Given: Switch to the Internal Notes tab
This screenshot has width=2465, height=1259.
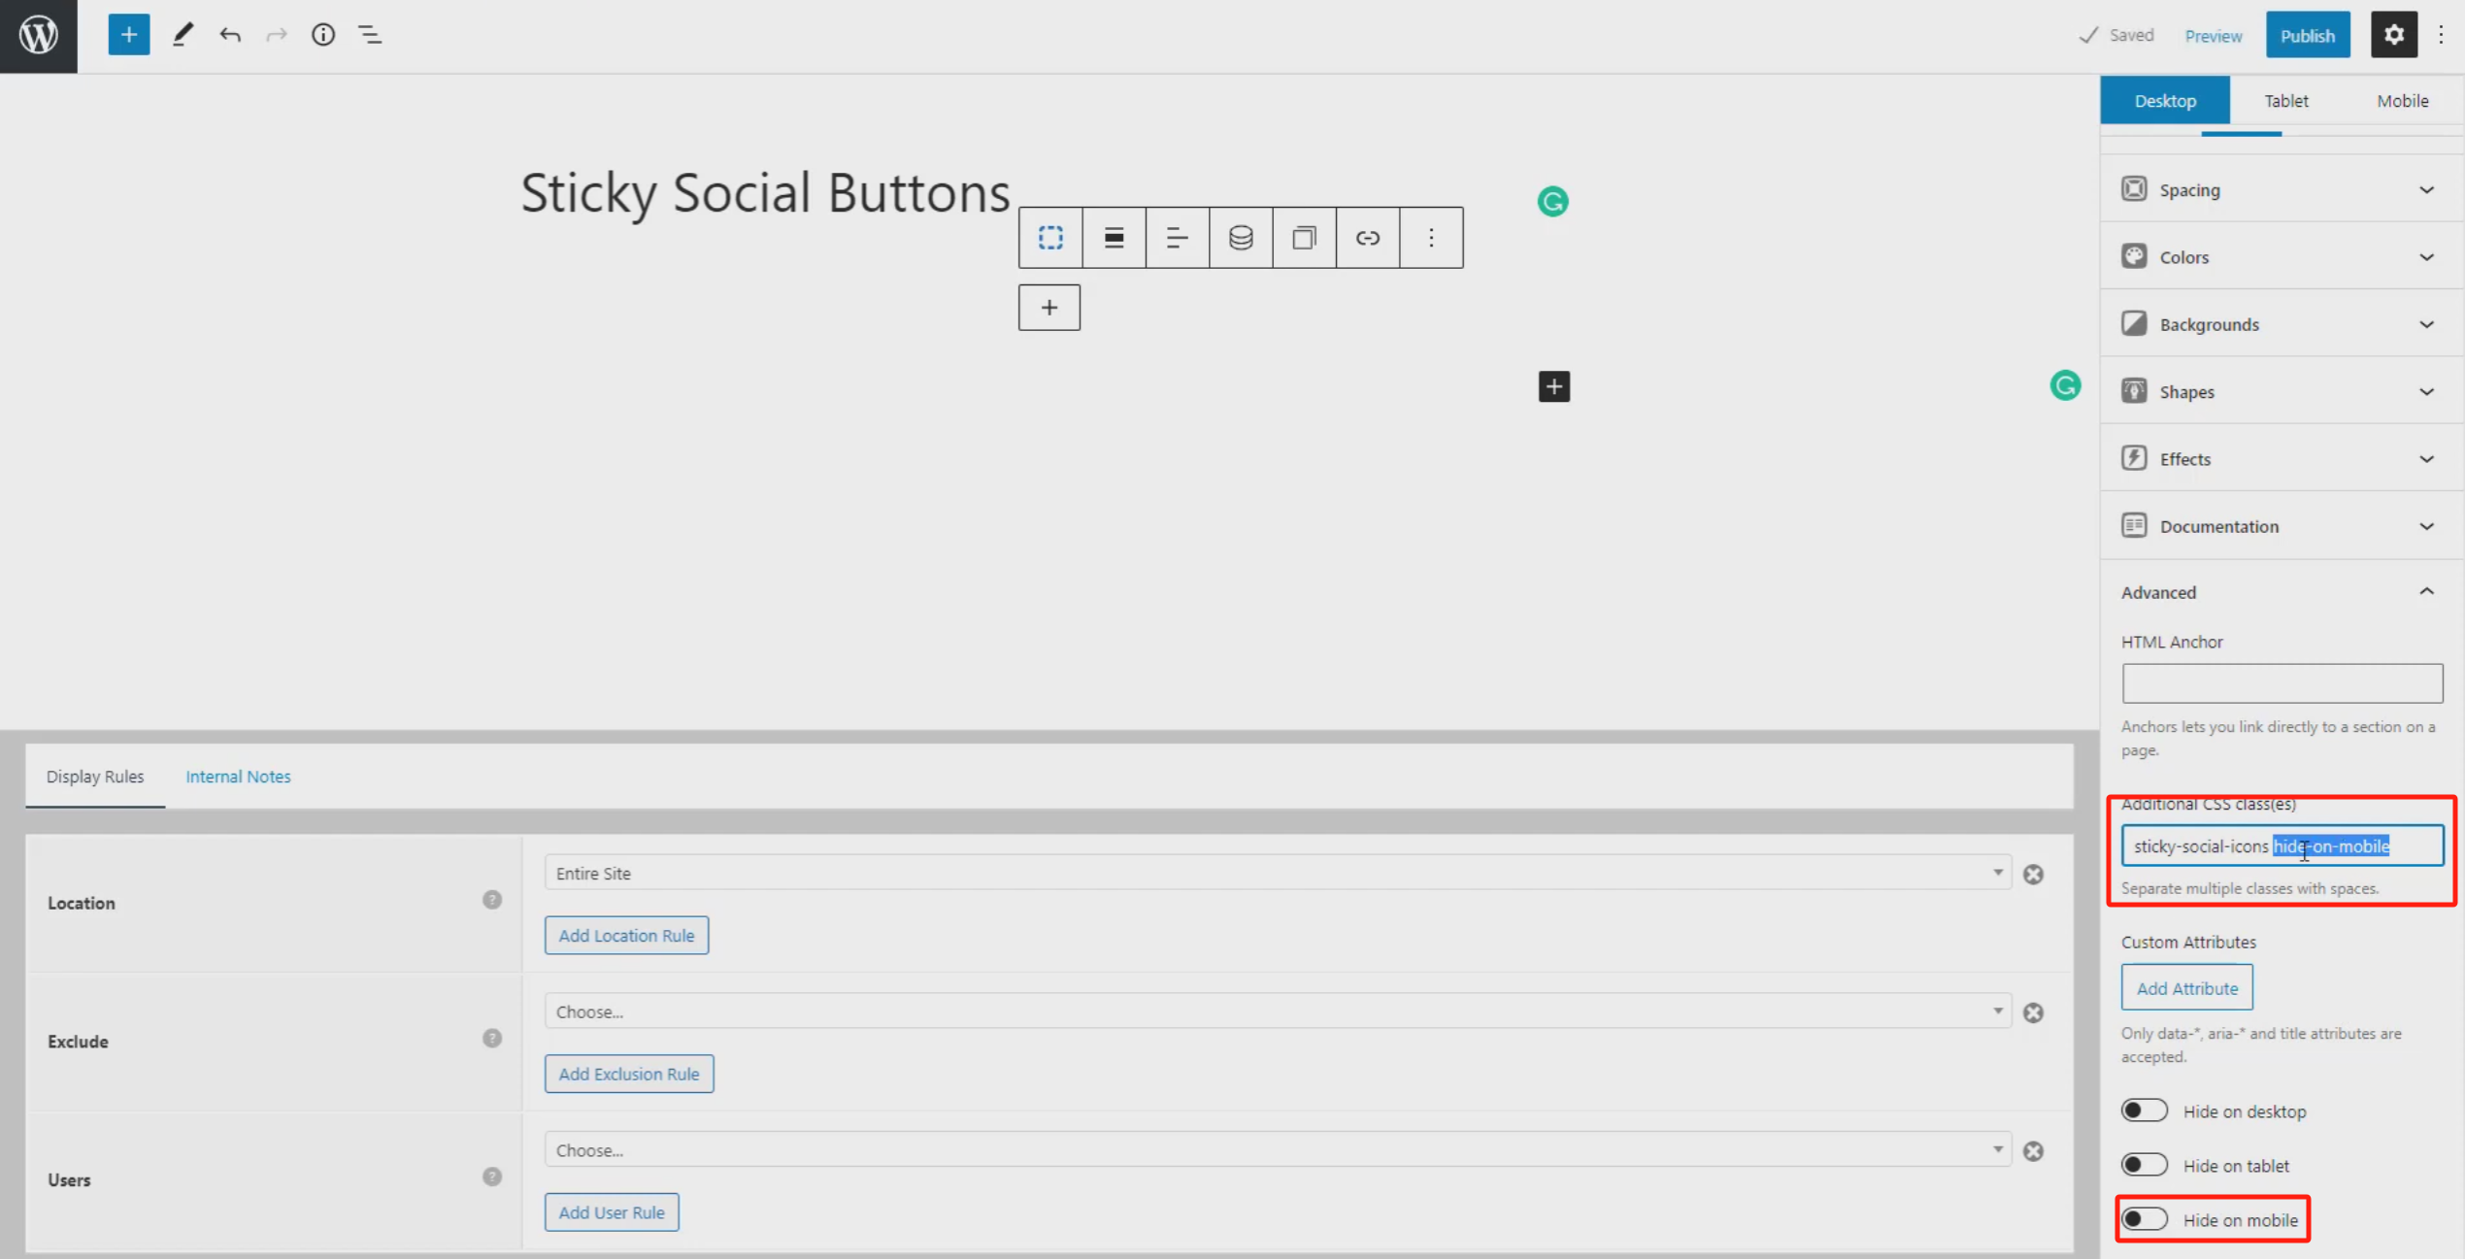Looking at the screenshot, I should [x=238, y=776].
